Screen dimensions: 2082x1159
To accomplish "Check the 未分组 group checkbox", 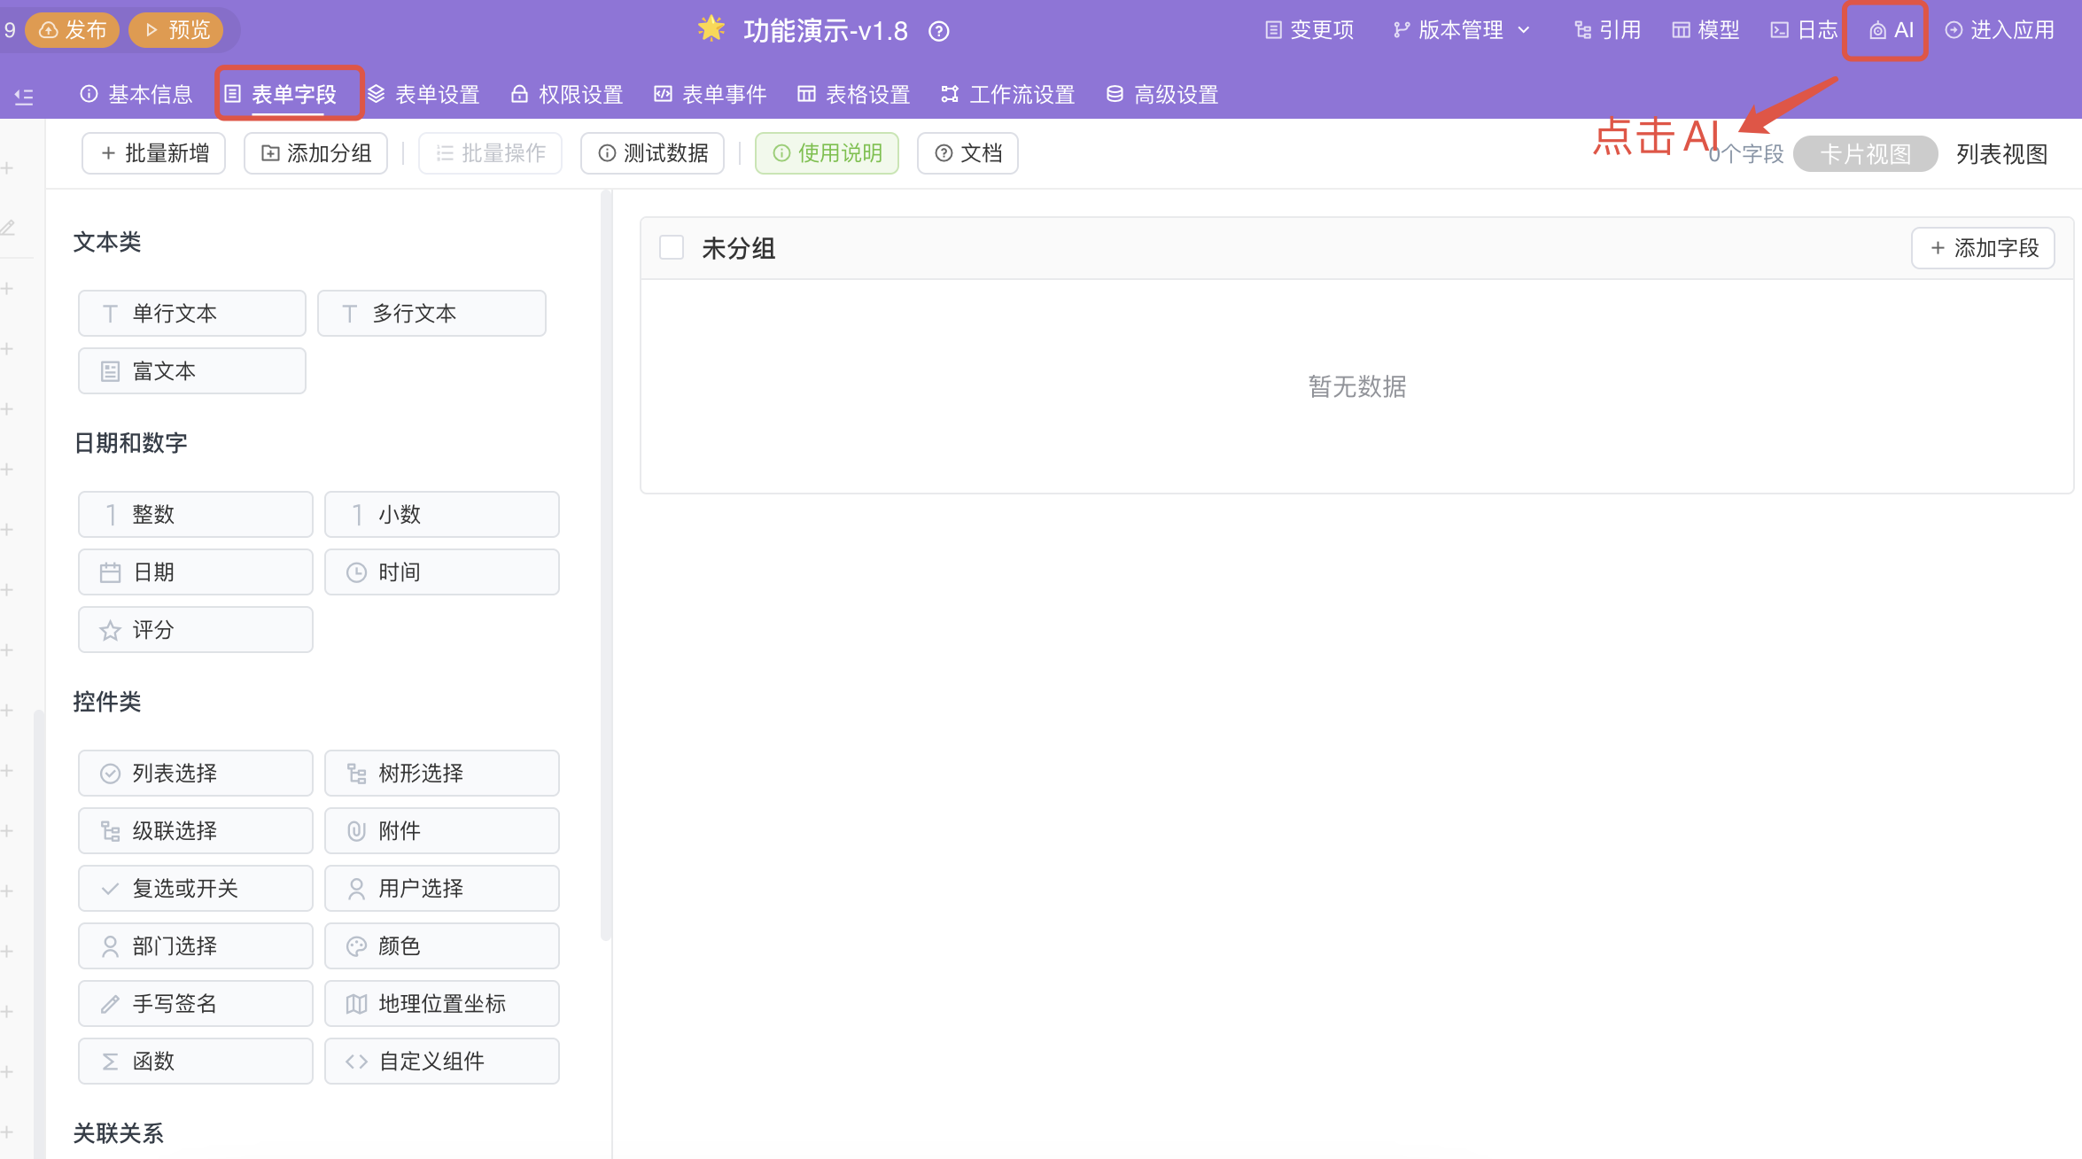I will (672, 248).
